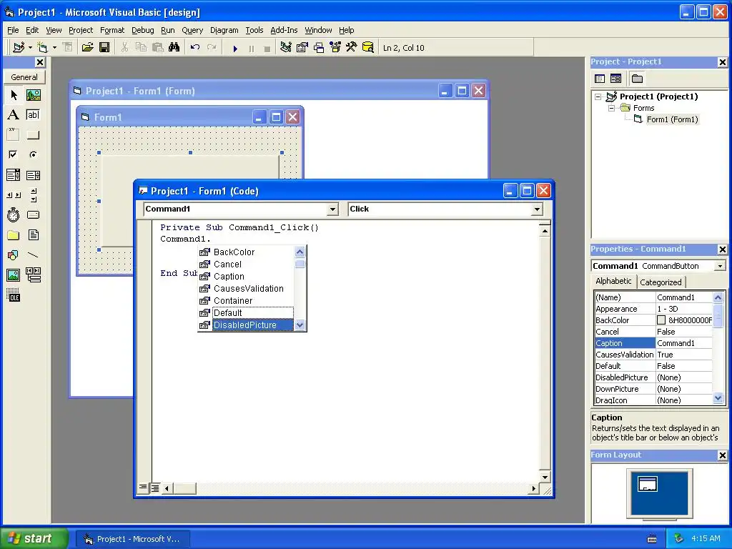
Task: Select the VScrollBar control tool
Action: [x=33, y=194]
